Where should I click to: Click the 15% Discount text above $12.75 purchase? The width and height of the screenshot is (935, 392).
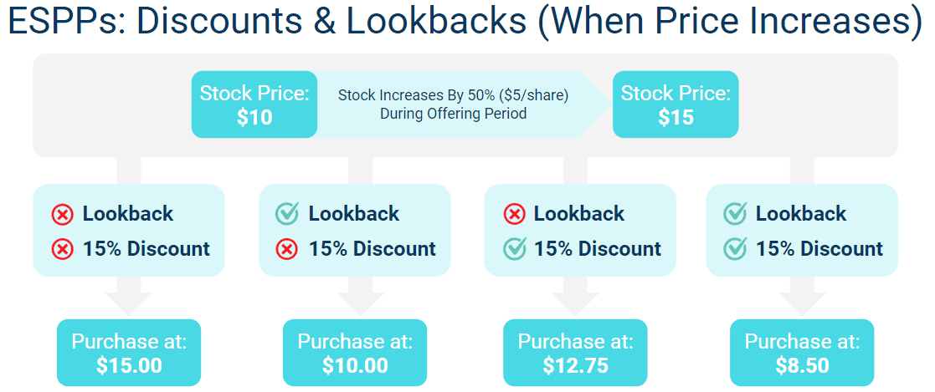coord(598,249)
